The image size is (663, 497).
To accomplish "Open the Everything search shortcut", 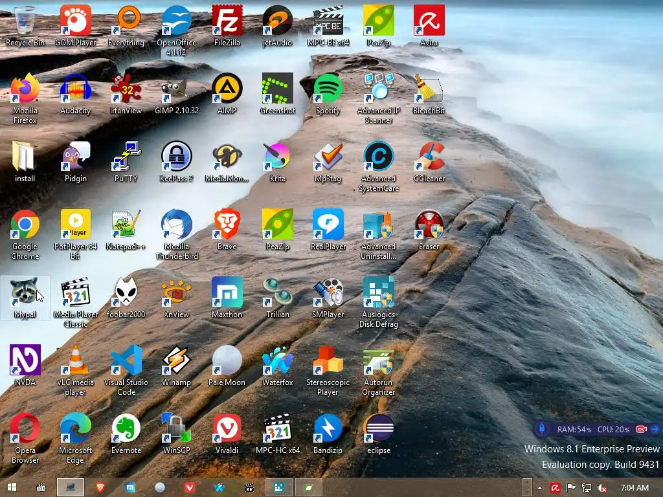I will (126, 26).
